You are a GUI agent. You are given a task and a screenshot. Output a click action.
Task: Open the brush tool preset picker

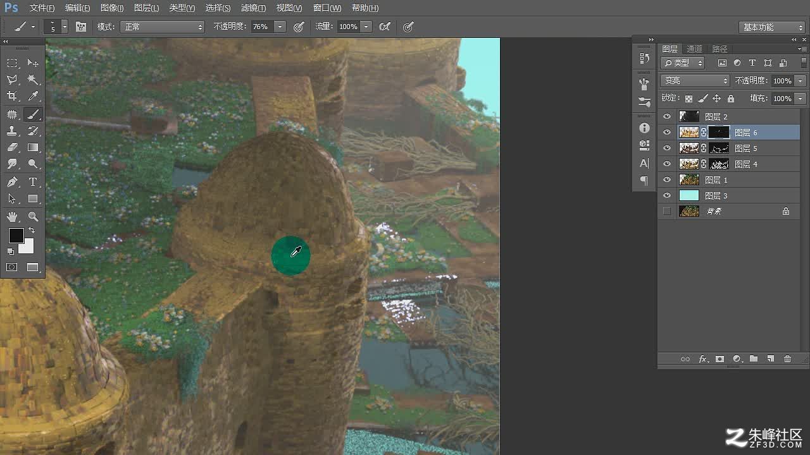24,27
